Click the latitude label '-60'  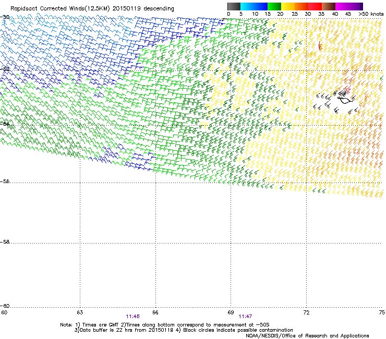[x=5, y=306]
